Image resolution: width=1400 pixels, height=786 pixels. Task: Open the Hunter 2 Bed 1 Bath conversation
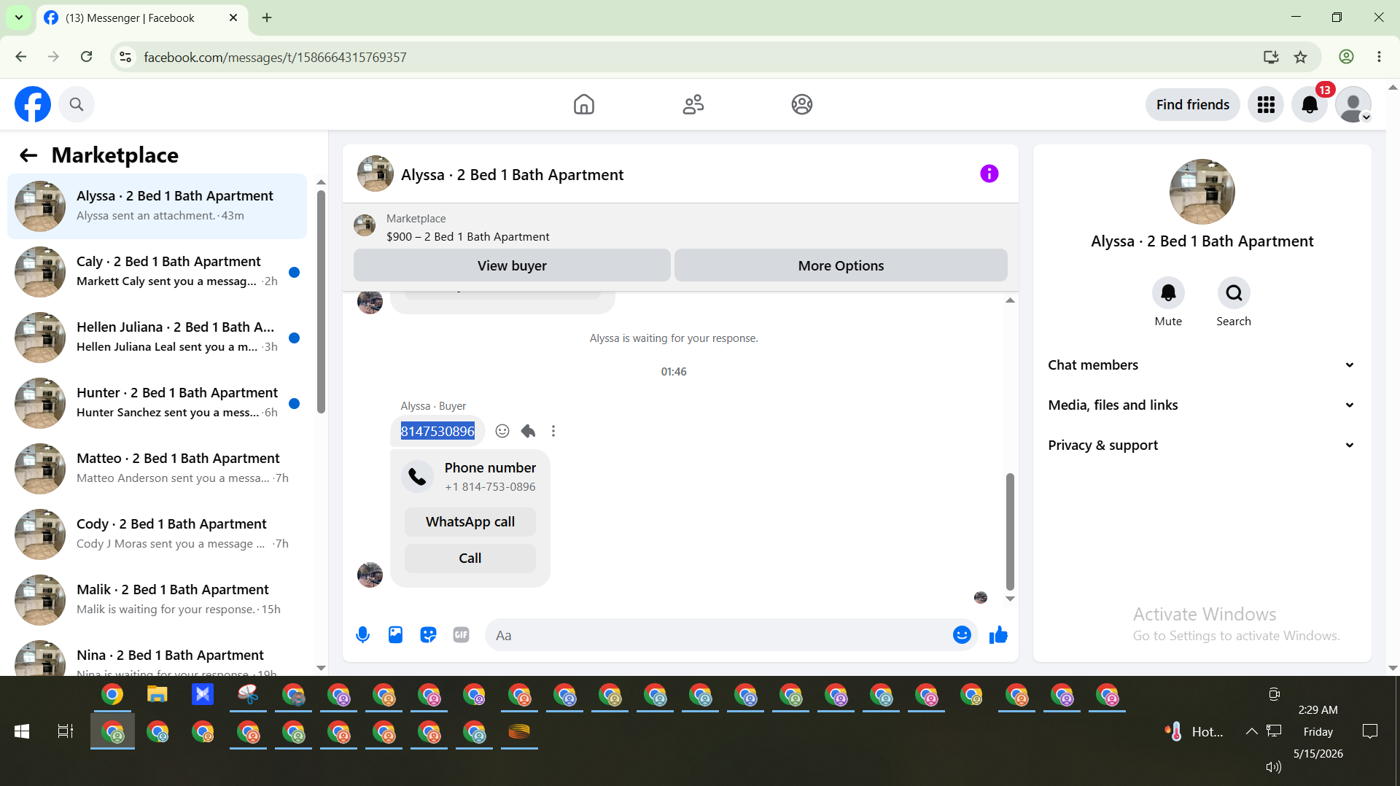pos(157,403)
